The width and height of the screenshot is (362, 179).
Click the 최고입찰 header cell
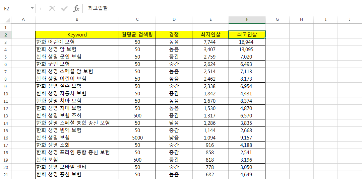tap(247, 35)
